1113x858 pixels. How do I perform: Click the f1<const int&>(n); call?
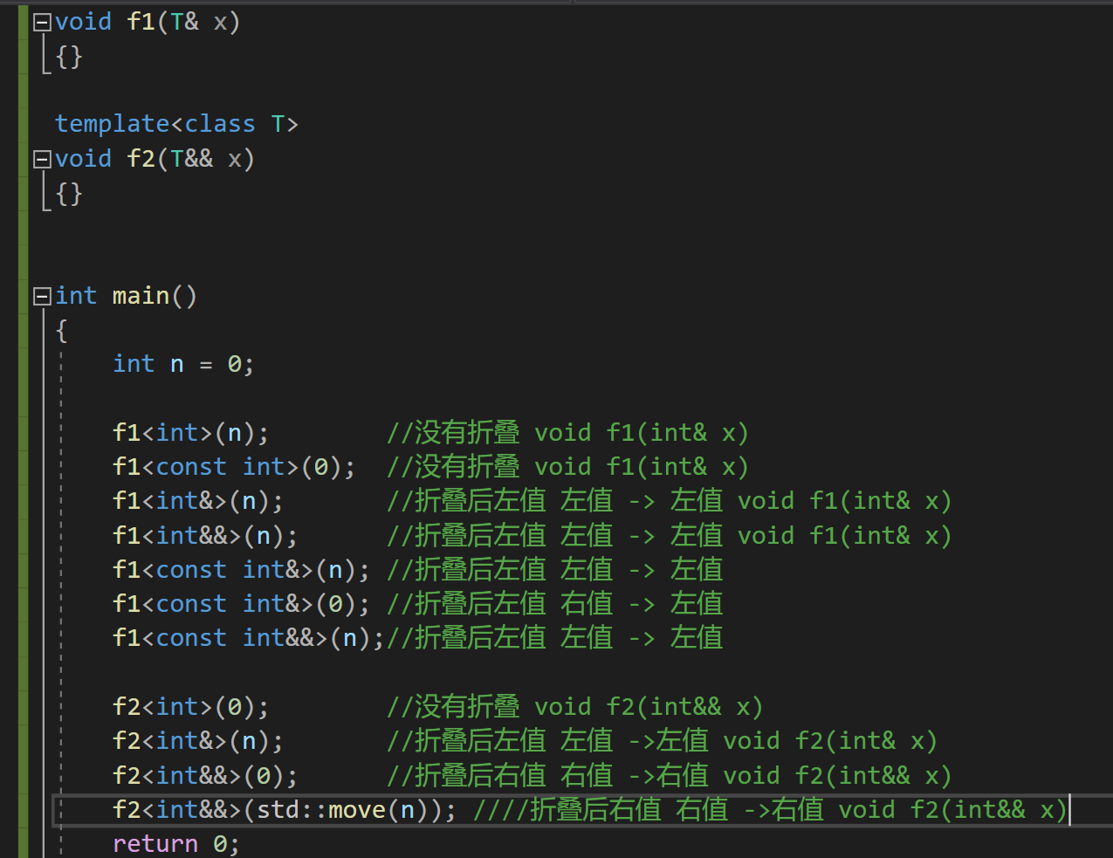pyautogui.click(x=241, y=570)
